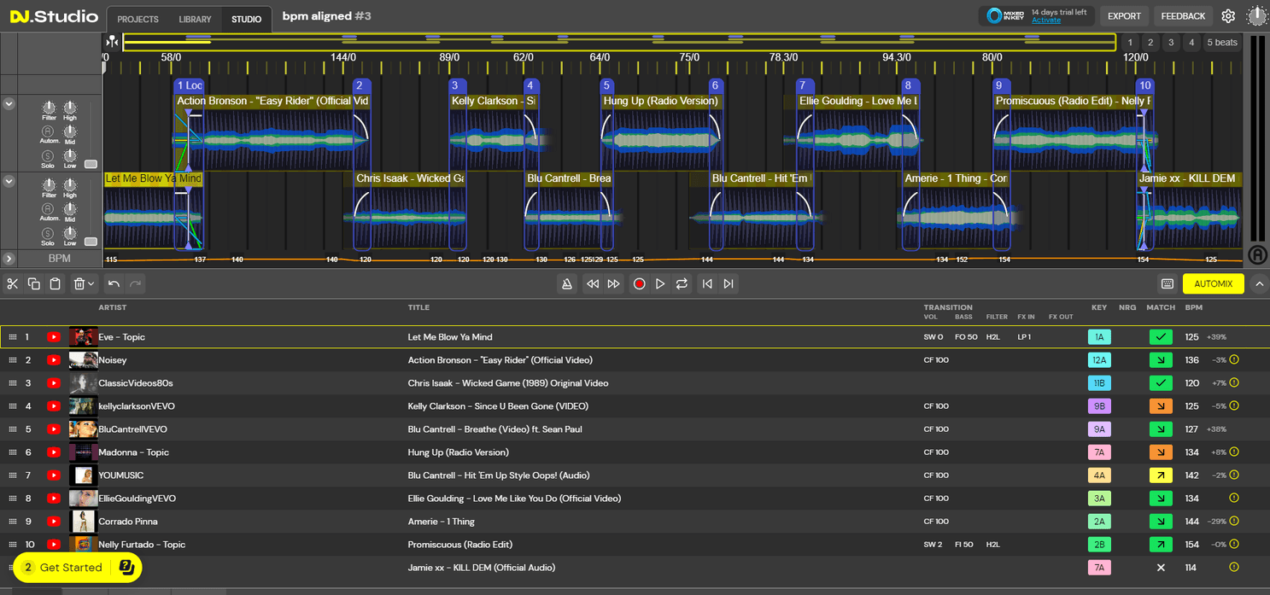Play the mix

click(x=660, y=283)
